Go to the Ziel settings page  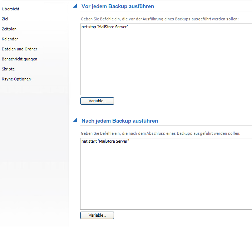click(5, 19)
